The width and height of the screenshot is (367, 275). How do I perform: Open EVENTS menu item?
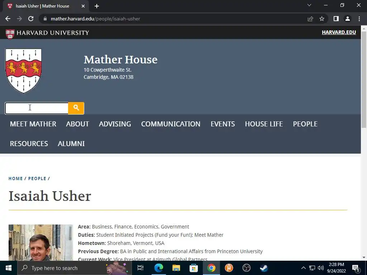point(223,124)
